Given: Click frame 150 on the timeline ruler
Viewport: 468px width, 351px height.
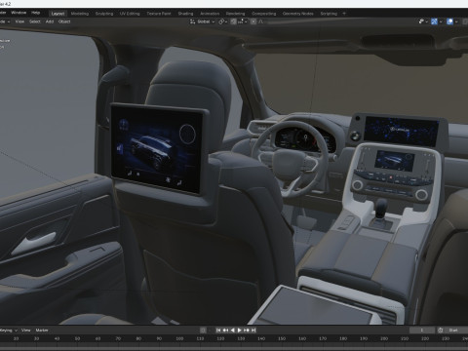Looking at the screenshot, I should click(282, 338).
